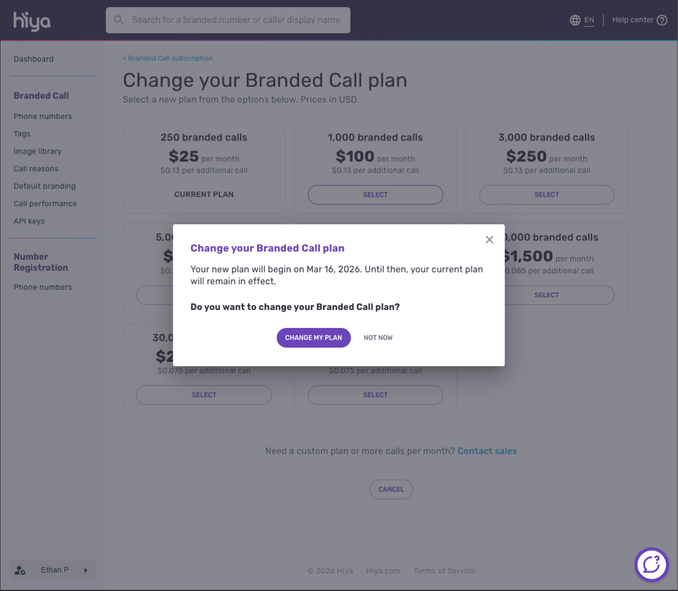Navigate to Call reasons

tap(36, 169)
